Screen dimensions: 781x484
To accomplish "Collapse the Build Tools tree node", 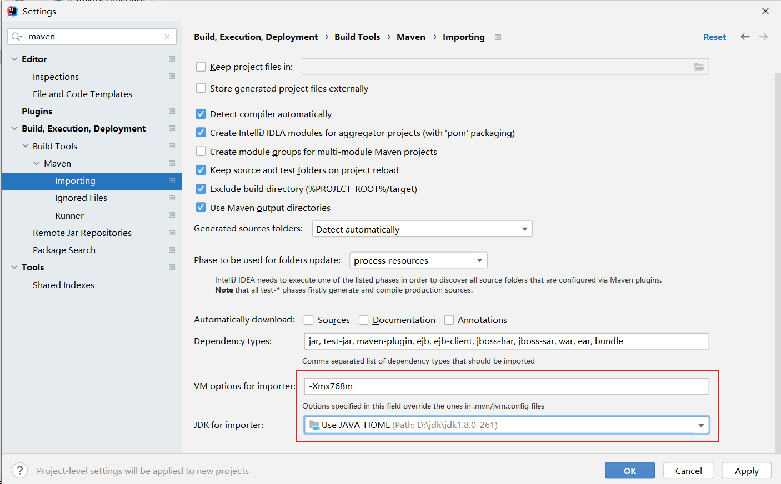I will pos(26,146).
